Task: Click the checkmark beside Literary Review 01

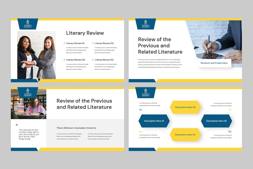Action: [x=64, y=43]
